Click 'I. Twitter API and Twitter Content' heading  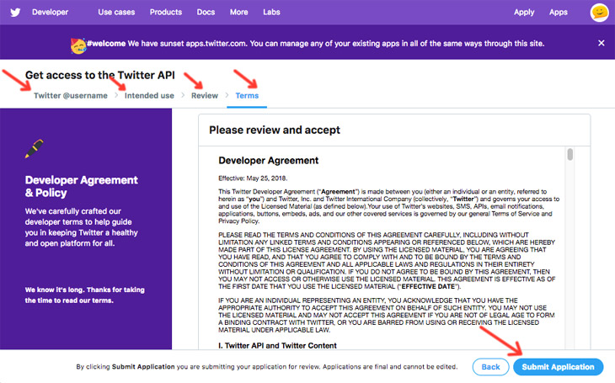coord(277,345)
